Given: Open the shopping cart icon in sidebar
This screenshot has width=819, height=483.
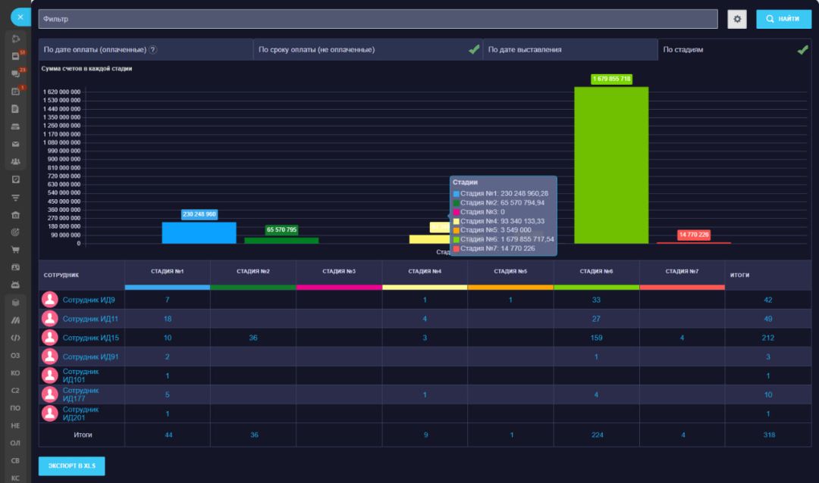Looking at the screenshot, I should [15, 249].
